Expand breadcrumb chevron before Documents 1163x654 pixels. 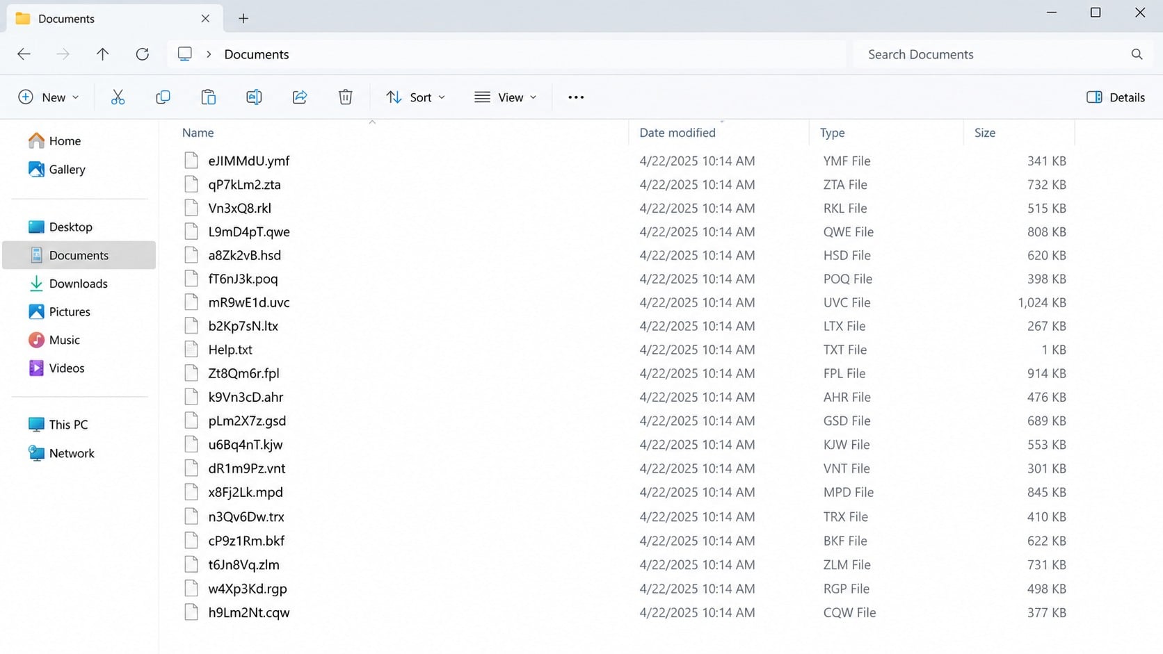209,54
